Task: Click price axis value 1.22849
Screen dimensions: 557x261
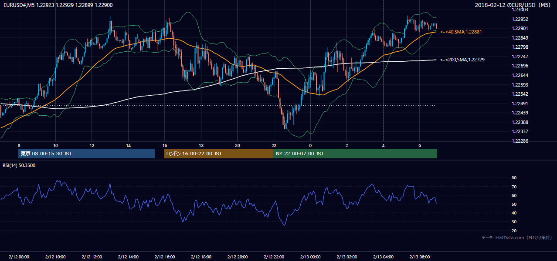Action: tap(520, 38)
